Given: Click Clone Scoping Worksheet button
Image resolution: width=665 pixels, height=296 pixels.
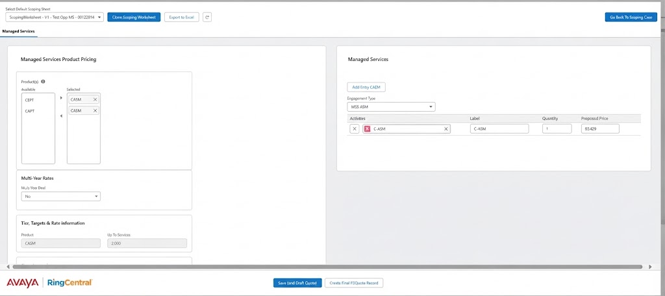Looking at the screenshot, I should click(x=134, y=18).
